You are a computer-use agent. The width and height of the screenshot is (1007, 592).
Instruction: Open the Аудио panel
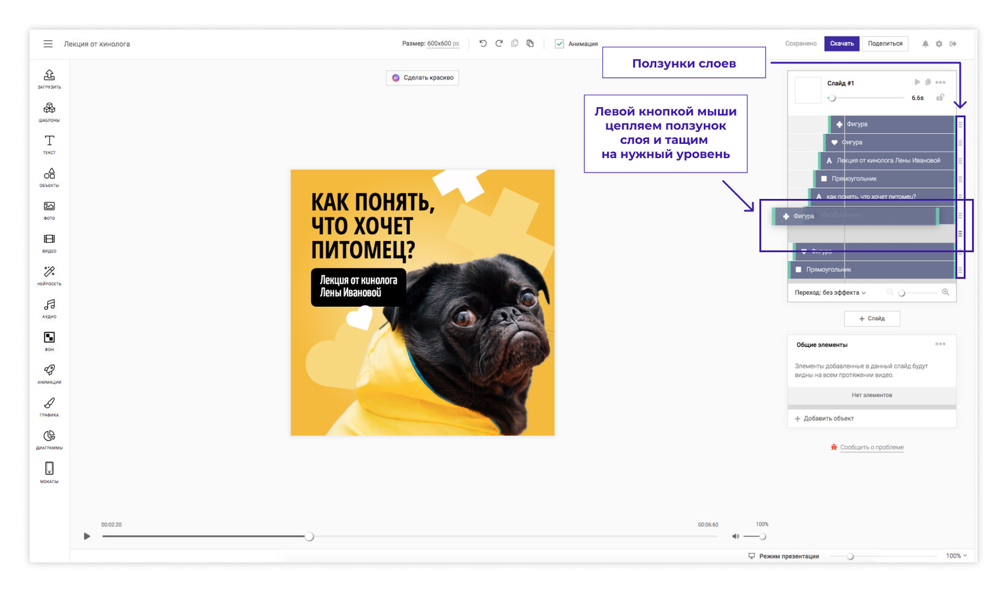[x=49, y=309]
